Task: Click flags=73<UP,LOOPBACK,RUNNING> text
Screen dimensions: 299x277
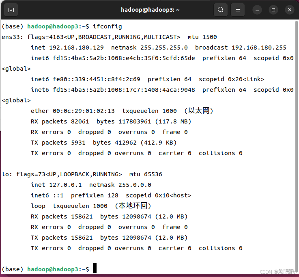Action: tap(69, 174)
